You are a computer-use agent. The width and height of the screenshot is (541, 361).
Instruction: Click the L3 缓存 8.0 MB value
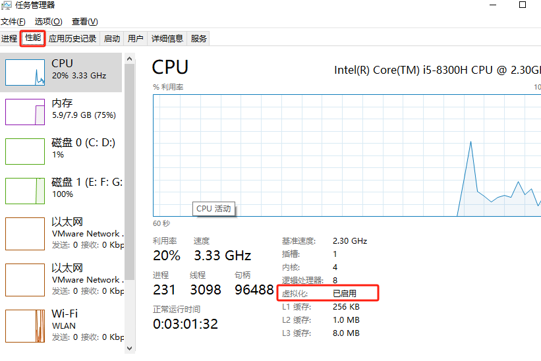coord(346,333)
